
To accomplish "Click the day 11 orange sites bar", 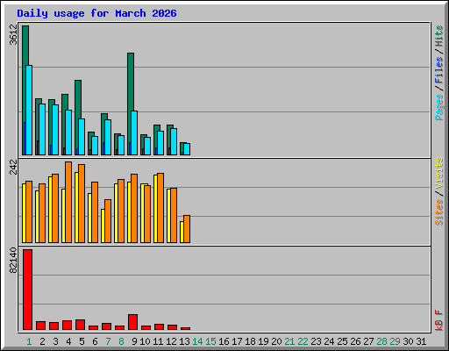I will tap(160, 208).
